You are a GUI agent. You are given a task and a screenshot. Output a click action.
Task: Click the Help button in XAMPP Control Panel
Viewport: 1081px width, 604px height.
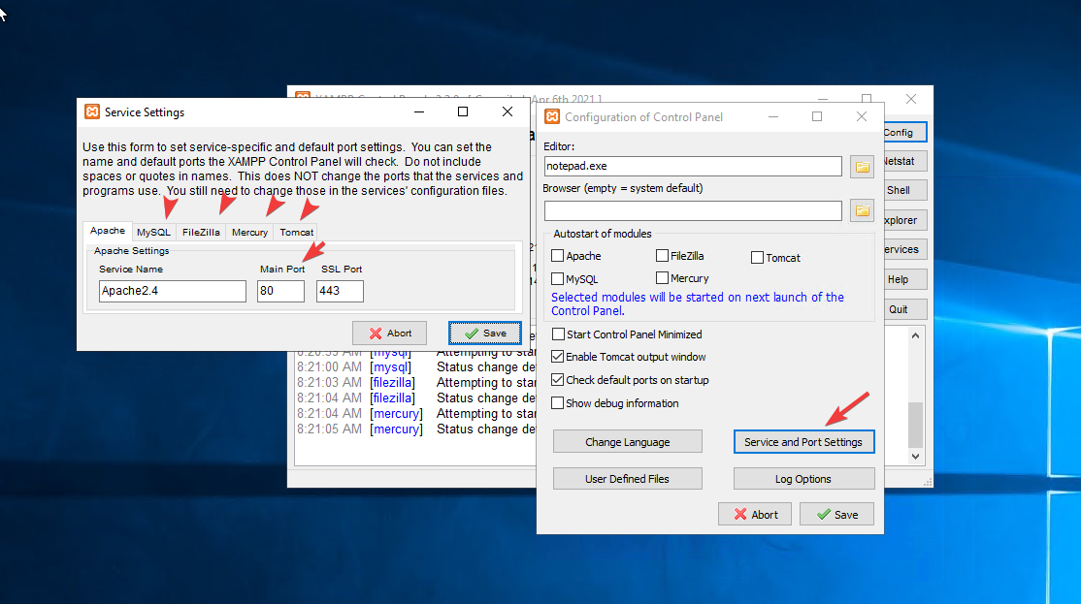[x=905, y=279]
